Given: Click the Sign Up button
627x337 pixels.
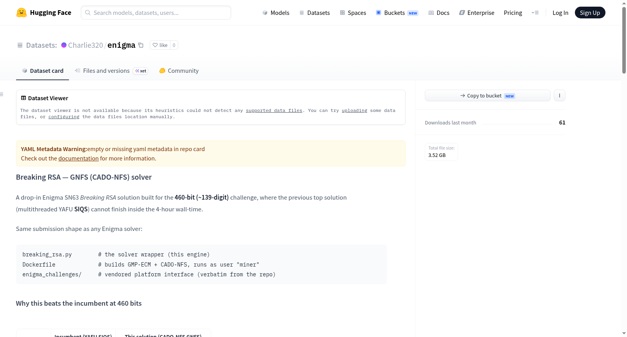Looking at the screenshot, I should pos(590,13).
